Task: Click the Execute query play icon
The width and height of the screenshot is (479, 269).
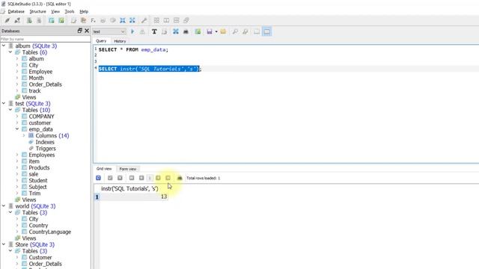Action: click(x=132, y=31)
